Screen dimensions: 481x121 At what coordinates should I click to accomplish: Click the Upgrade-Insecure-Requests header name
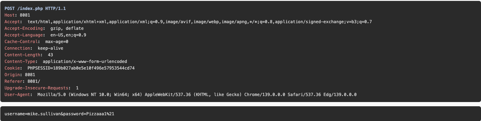tap(36, 88)
